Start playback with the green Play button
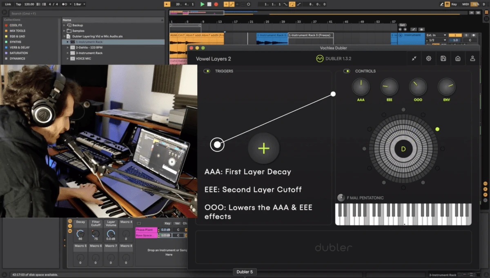This screenshot has width=490, height=278. click(202, 4)
